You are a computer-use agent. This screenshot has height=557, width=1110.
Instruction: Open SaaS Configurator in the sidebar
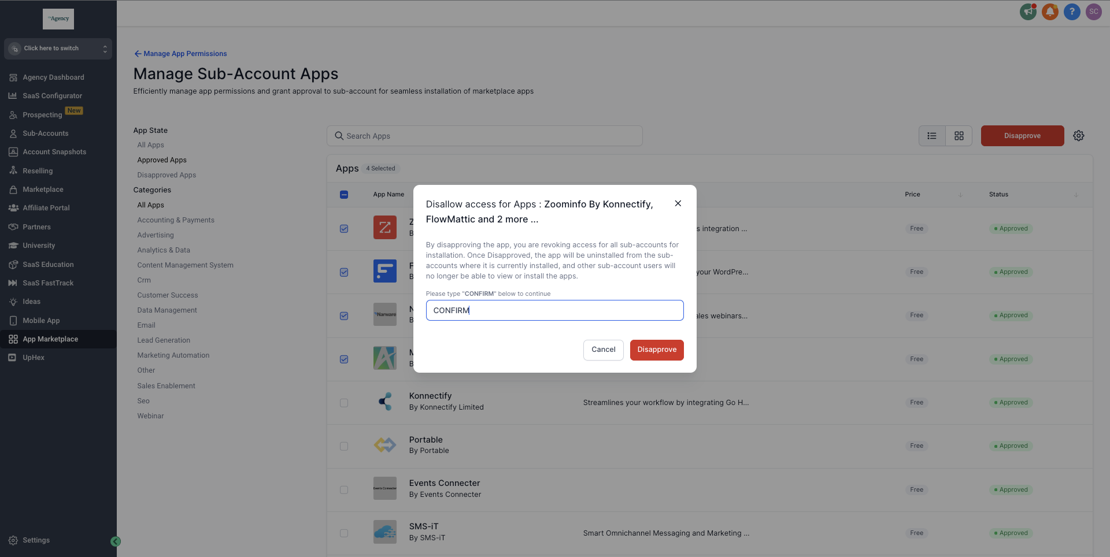pos(52,96)
